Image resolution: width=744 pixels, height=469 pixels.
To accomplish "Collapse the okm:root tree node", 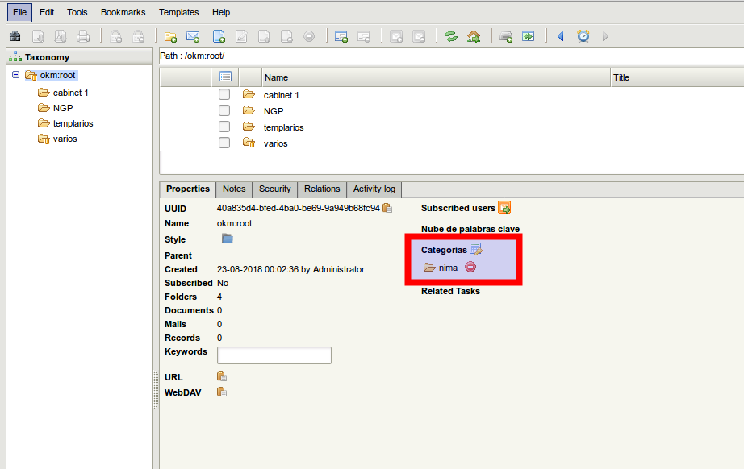I will point(16,75).
